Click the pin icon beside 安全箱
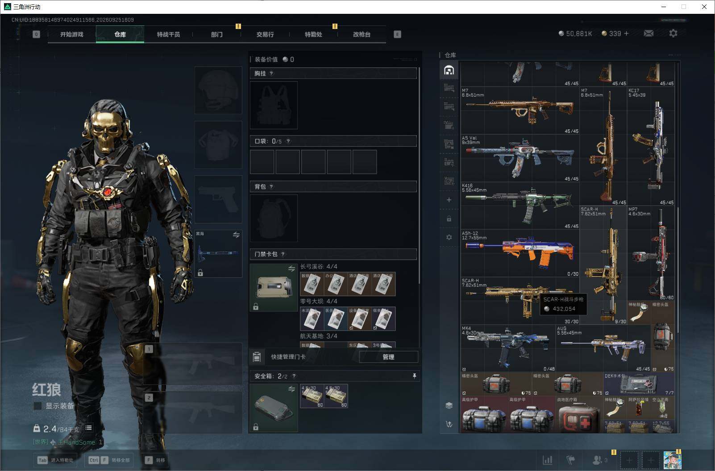 click(x=414, y=376)
